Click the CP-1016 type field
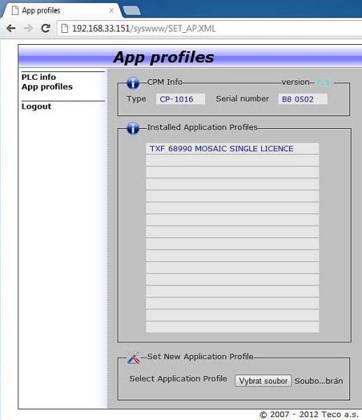Viewport: 362px width, 420px height. point(181,99)
